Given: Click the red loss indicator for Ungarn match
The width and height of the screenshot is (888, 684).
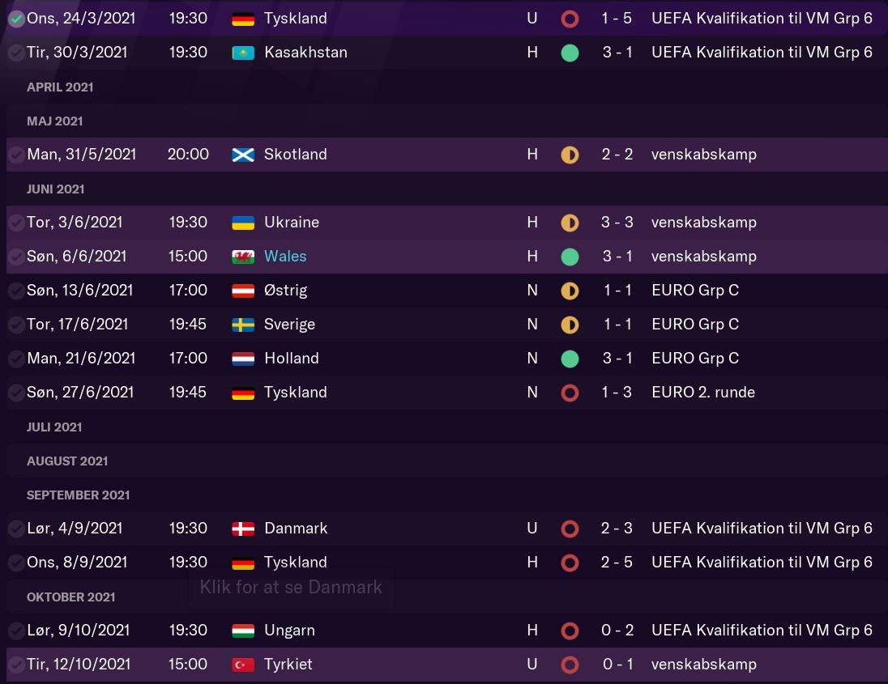Looking at the screenshot, I should point(570,631).
